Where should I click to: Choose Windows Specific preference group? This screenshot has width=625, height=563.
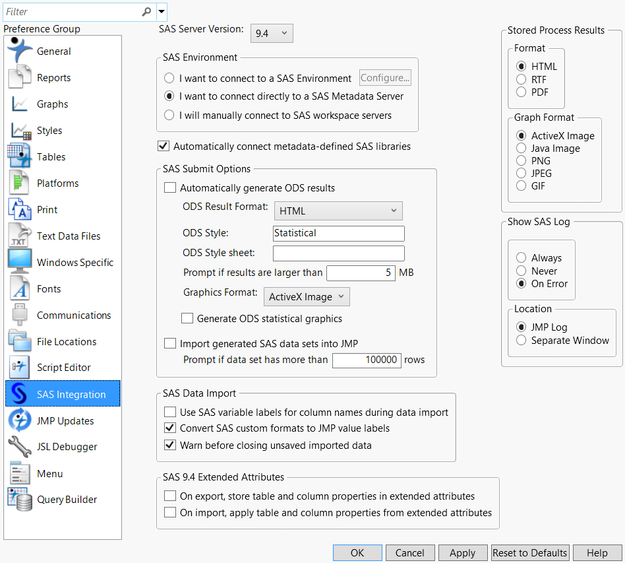coord(74,262)
